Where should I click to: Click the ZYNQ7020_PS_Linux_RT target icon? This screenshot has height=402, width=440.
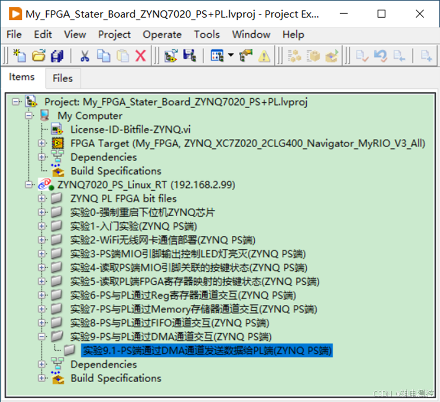(46, 184)
